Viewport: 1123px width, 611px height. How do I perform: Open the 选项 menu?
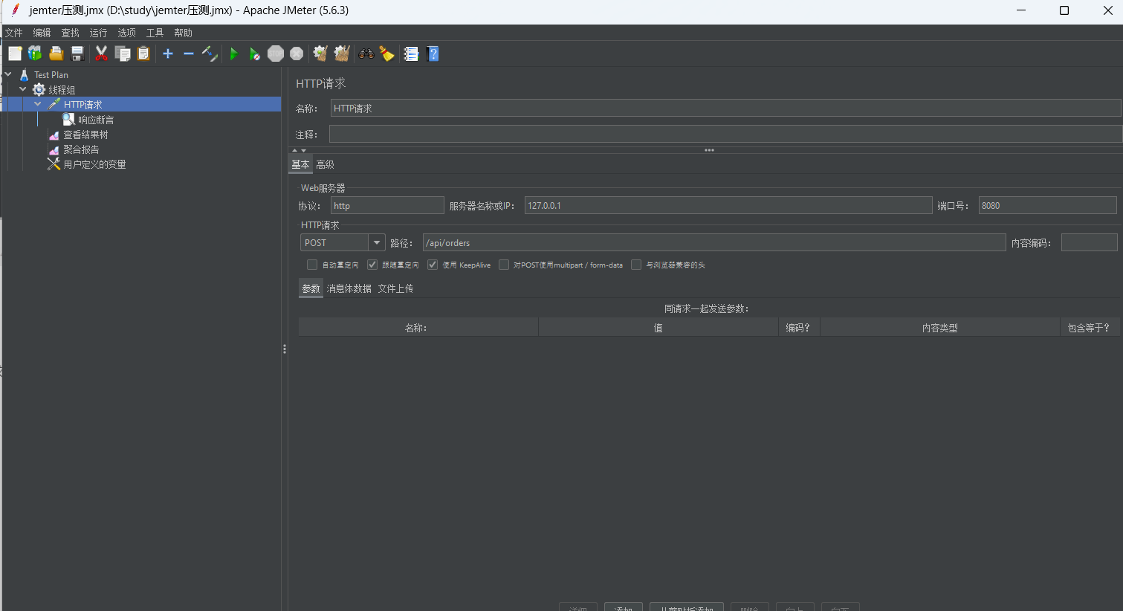[x=127, y=33]
